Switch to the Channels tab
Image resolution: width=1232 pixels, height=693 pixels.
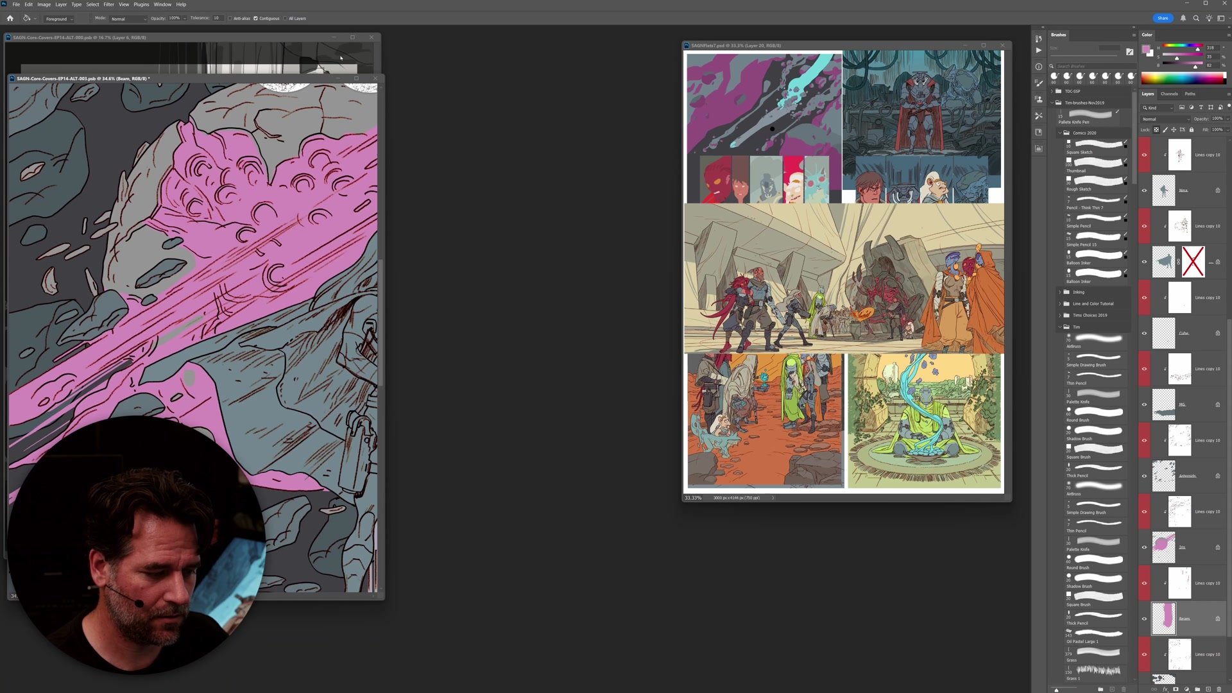[x=1169, y=94]
